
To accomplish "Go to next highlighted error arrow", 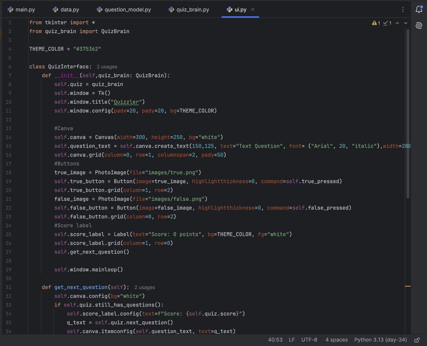I will click(x=406, y=23).
